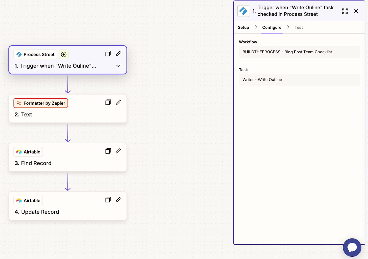Viewport: 368px width, 259px height.
Task: Edit step 1 with the pencil icon
Action: click(119, 54)
